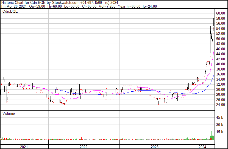Click the 40.00 price axis label
This screenshot has width=228, height=149.
(x=220, y=64)
